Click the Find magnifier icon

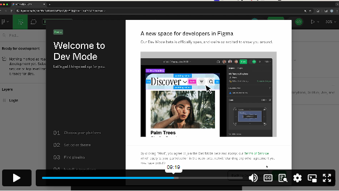(x=4, y=35)
